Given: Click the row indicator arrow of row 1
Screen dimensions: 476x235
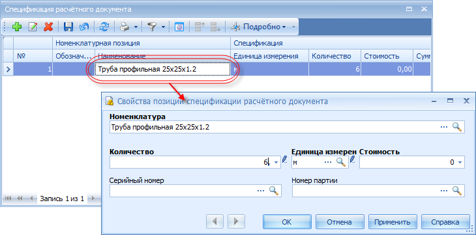Looking at the screenshot, I should [x=8, y=70].
